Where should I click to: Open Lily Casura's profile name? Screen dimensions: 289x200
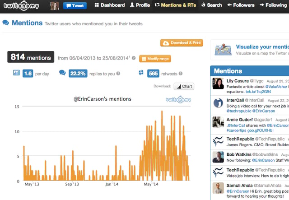pos(238,81)
